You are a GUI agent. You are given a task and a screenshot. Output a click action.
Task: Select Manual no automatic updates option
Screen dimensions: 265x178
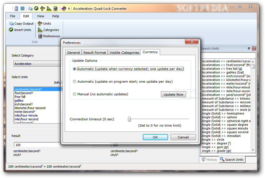pyautogui.click(x=100, y=94)
